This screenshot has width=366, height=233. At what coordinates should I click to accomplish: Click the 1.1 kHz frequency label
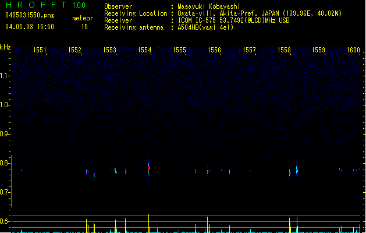tap(5, 76)
